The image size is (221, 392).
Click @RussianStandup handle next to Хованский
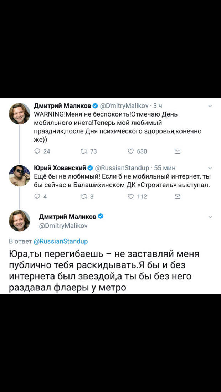coord(122,167)
